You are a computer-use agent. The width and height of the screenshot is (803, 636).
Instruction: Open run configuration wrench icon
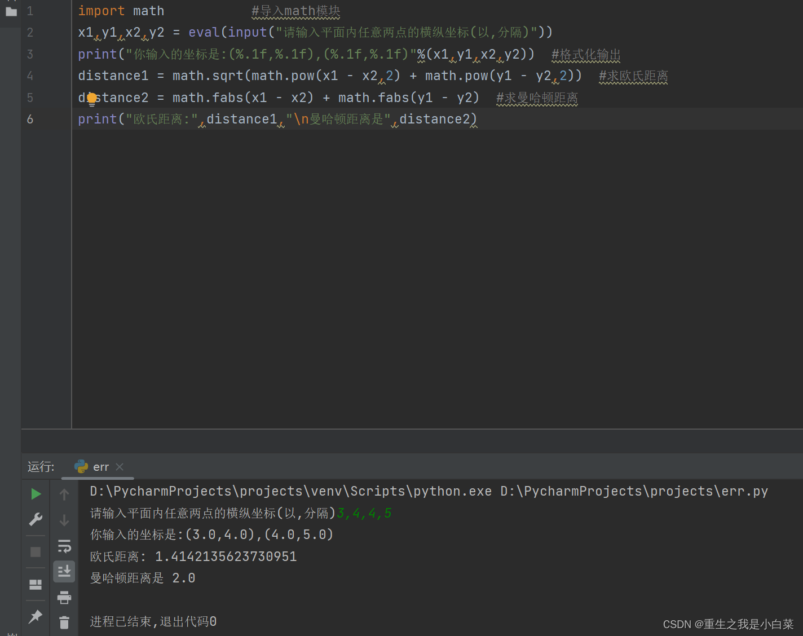click(x=36, y=519)
